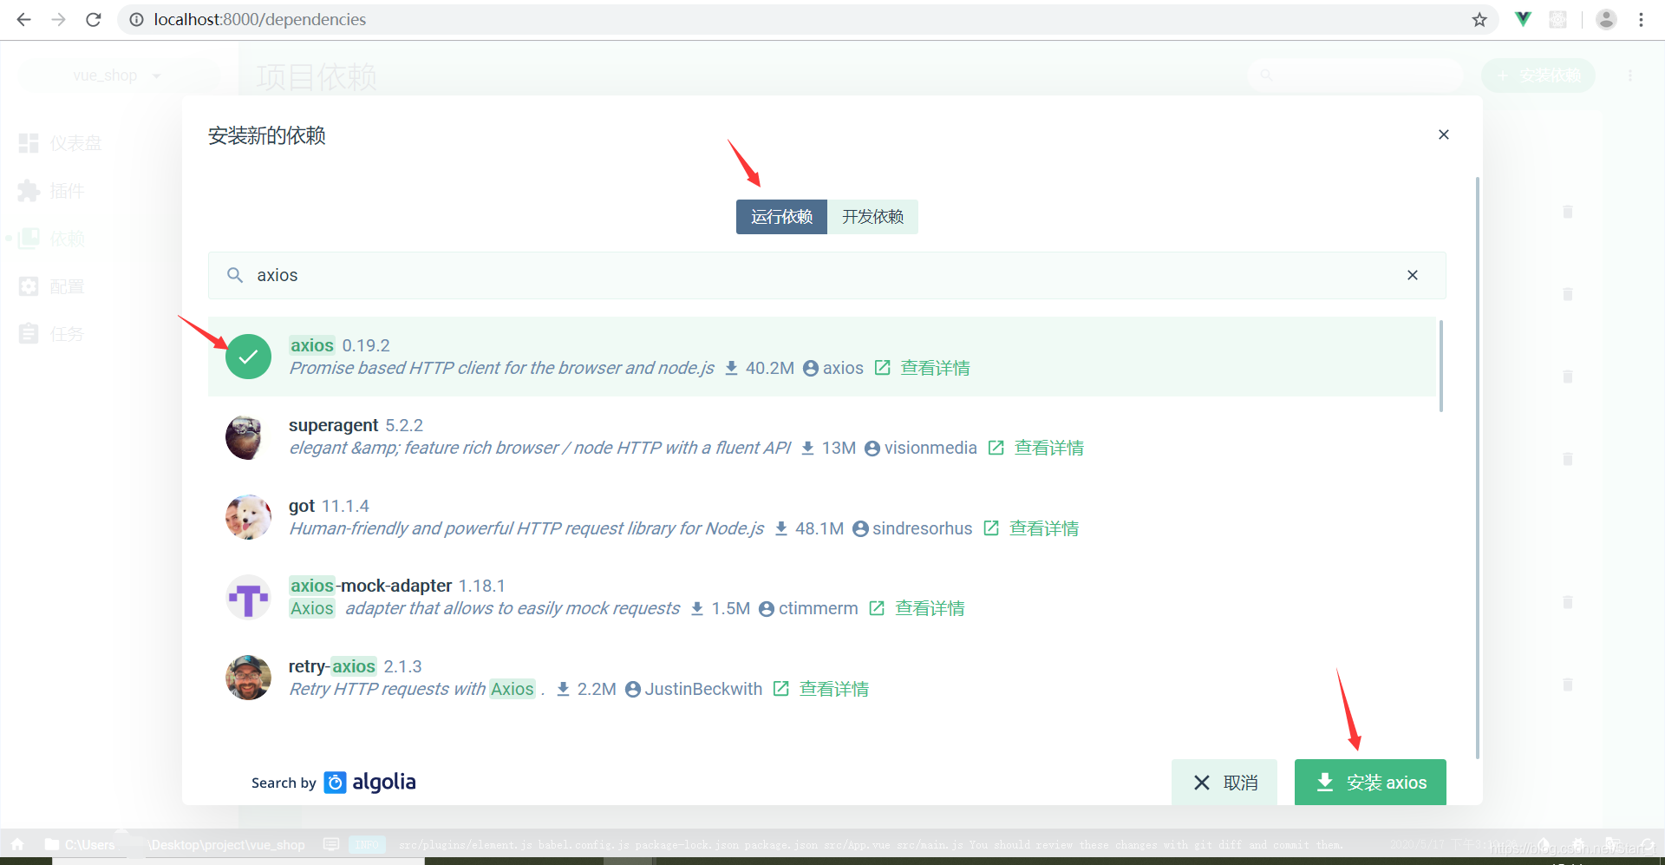Screen dimensions: 1665x865
Task: Select the 运行依赖 tab
Action: coord(781,217)
